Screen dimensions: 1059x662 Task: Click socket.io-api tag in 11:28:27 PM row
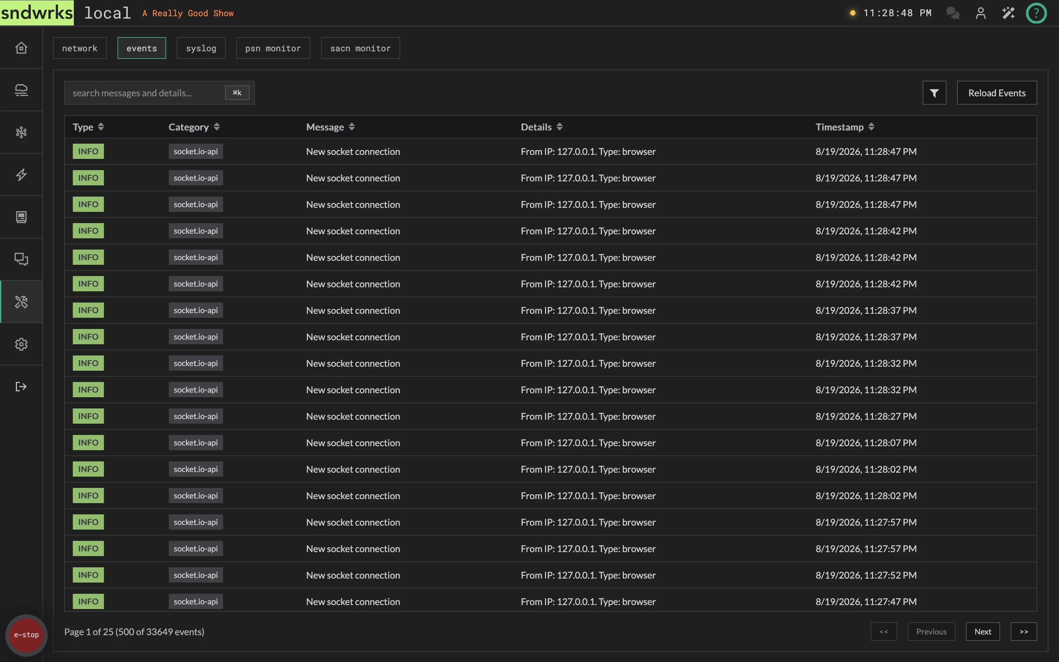196,416
